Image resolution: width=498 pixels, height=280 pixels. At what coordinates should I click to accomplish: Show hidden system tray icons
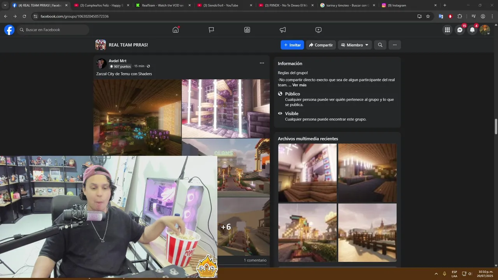[436, 274]
